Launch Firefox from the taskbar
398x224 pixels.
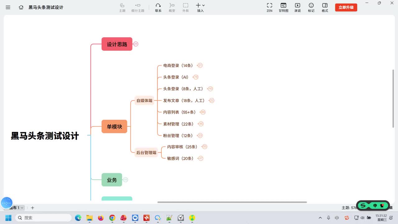tap(101, 218)
